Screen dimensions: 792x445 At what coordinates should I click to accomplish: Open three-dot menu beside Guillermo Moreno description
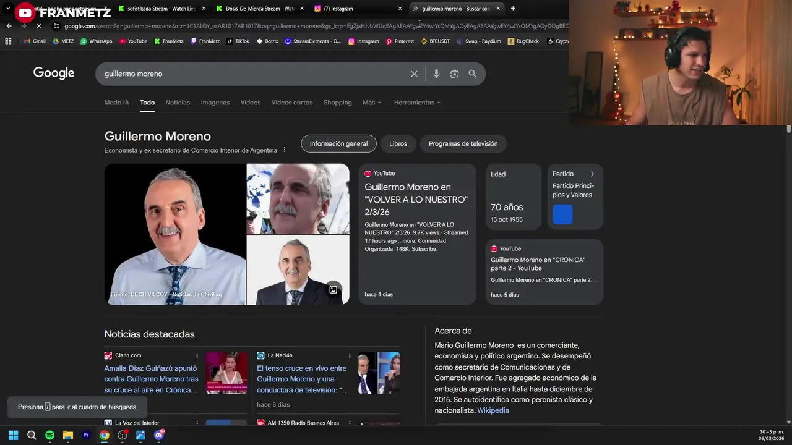[285, 150]
